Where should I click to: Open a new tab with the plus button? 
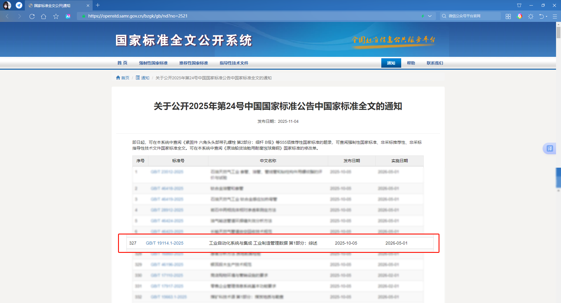click(98, 5)
